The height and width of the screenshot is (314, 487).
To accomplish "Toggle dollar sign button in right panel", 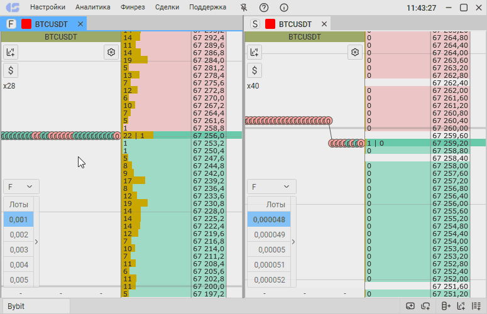I will (254, 70).
